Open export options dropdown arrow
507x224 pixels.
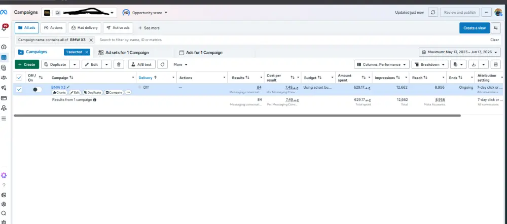[483, 64]
